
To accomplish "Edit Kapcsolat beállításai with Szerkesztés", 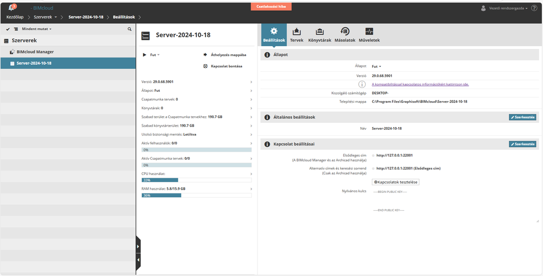I will 522,144.
